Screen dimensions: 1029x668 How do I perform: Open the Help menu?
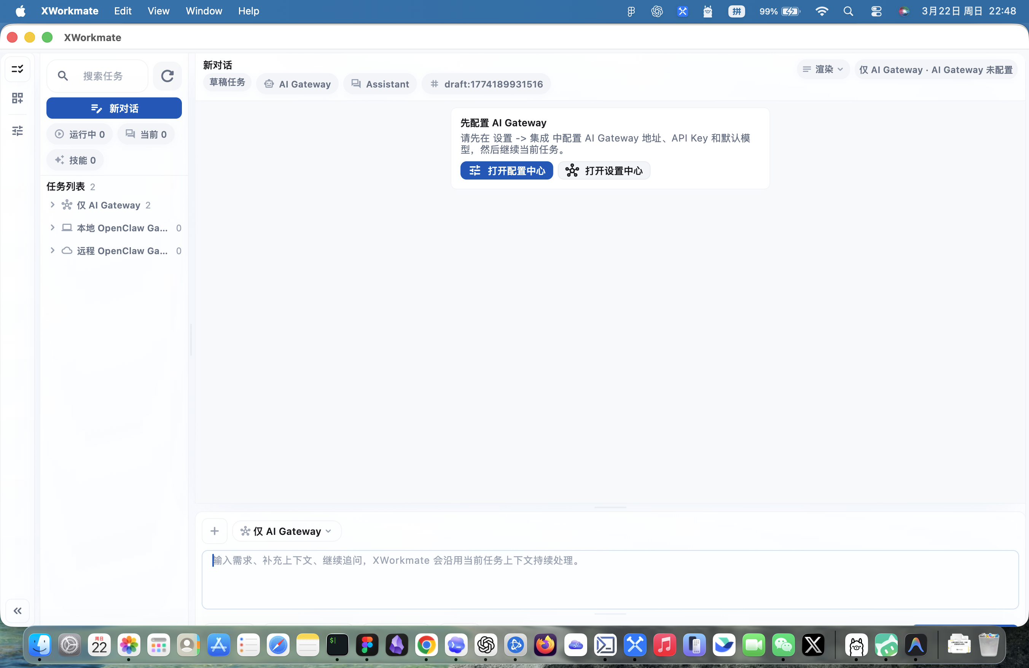pyautogui.click(x=248, y=11)
